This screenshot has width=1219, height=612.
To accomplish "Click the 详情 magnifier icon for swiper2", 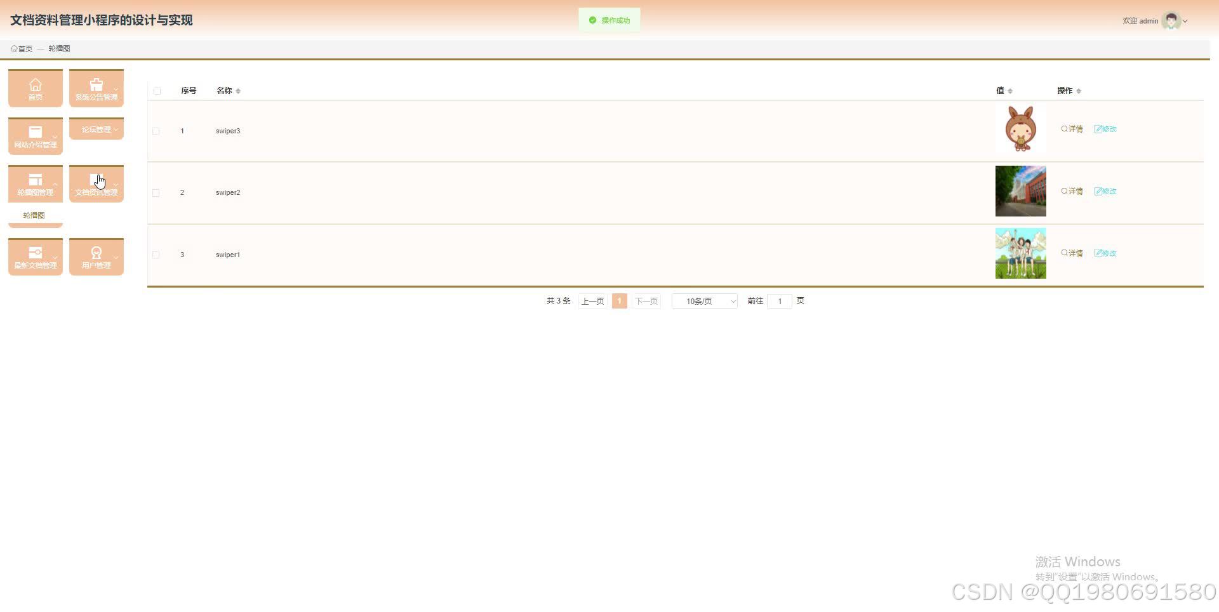I will [1064, 191].
